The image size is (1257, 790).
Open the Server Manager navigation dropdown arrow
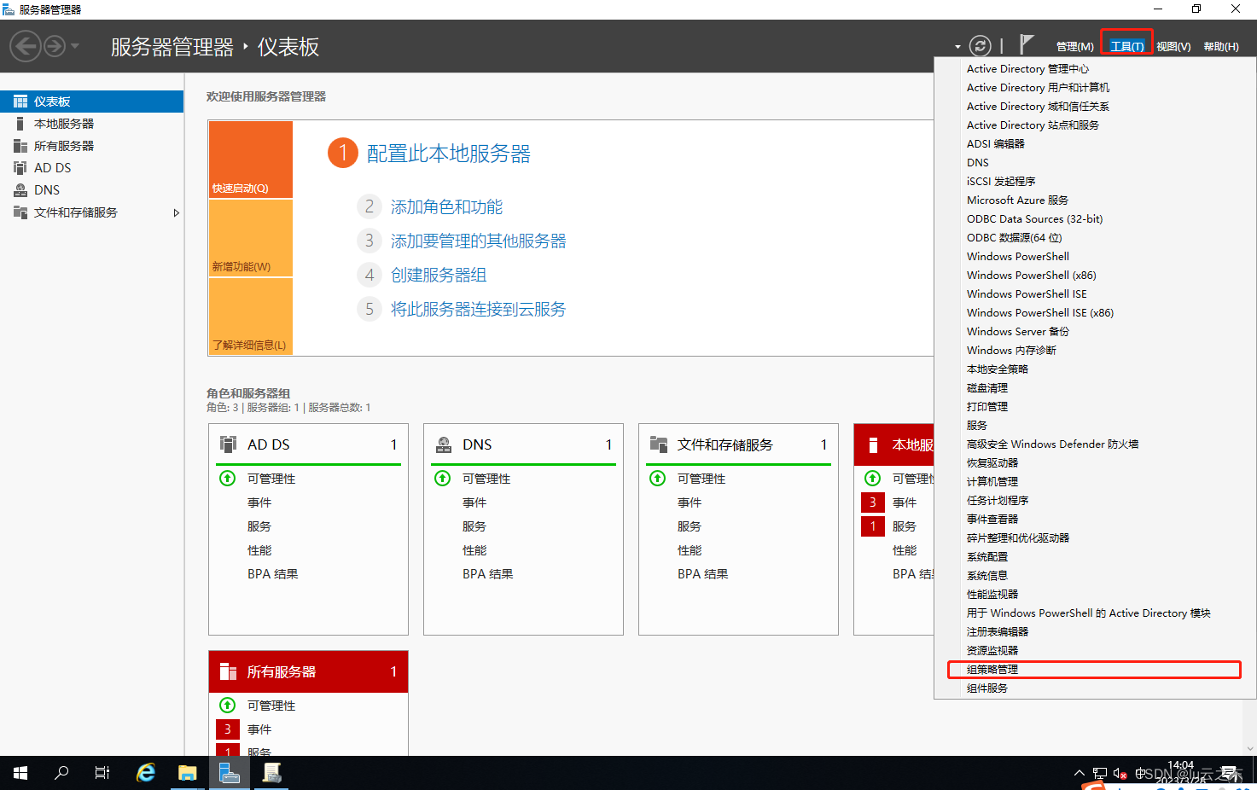(959, 44)
